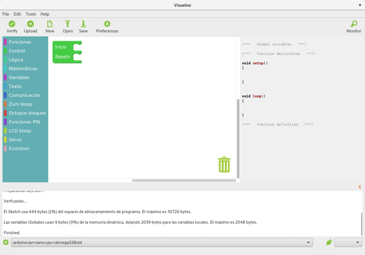Viewport: 365px width, 255px height.
Task: Open the Help menu
Action: pyautogui.click(x=45, y=14)
